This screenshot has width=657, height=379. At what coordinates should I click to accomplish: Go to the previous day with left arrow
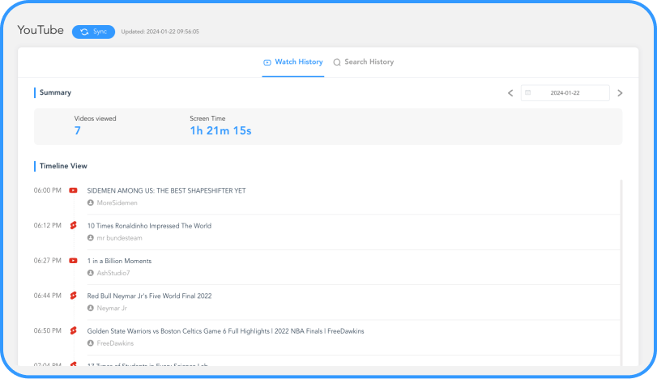[510, 93]
